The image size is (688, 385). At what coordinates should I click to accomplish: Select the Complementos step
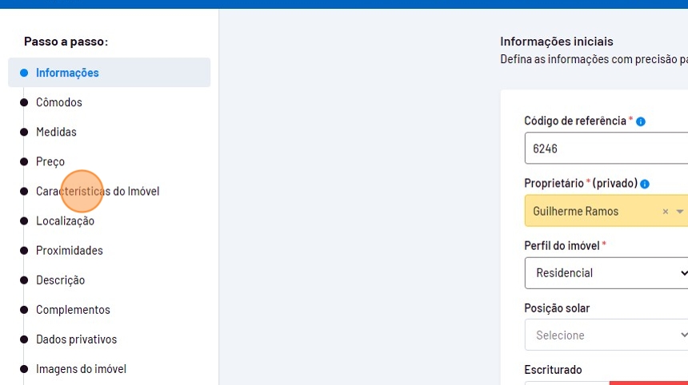click(x=73, y=310)
